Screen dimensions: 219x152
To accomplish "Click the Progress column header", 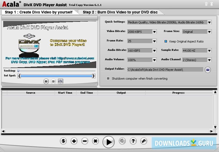I will point(179,93).
